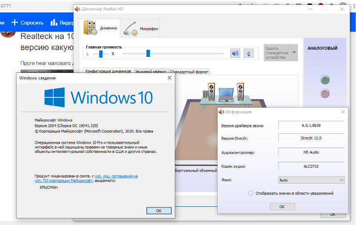Click the mute speaker volume icon

(235, 53)
